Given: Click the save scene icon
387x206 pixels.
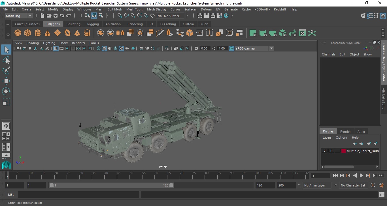Looking at the screenshot, I should point(56,16).
